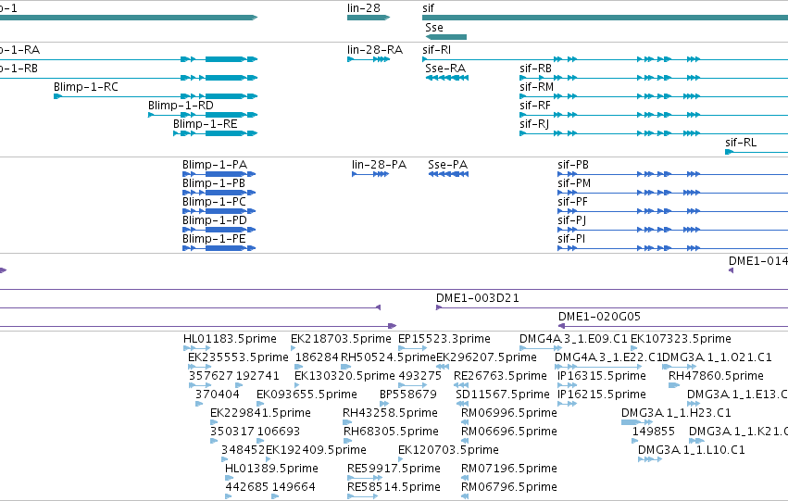Select the RH43258.5prime EST label
This screenshot has width=788, height=501.
click(390, 413)
